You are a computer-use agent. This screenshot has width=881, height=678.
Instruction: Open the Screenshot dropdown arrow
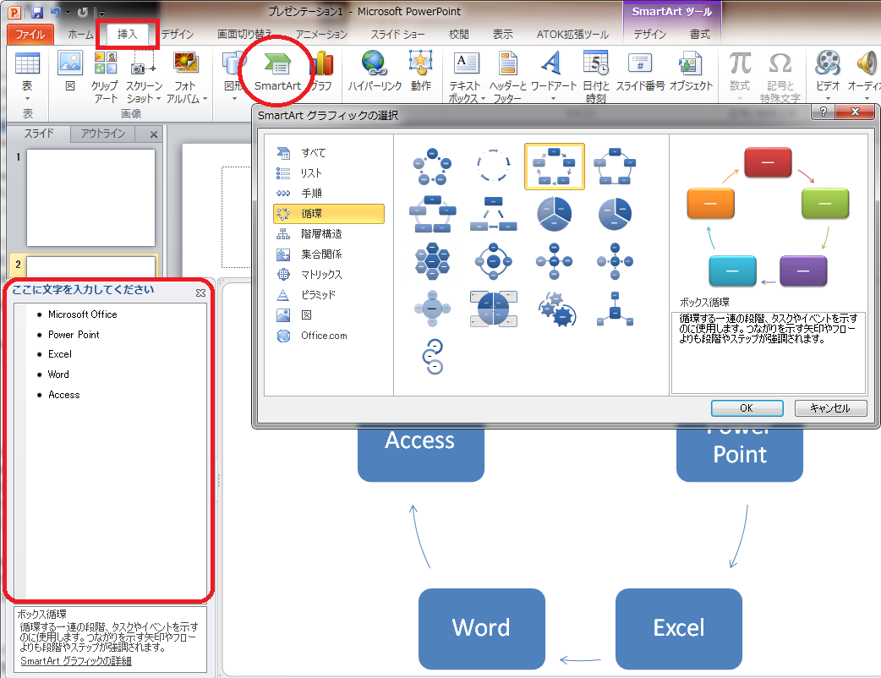[158, 99]
